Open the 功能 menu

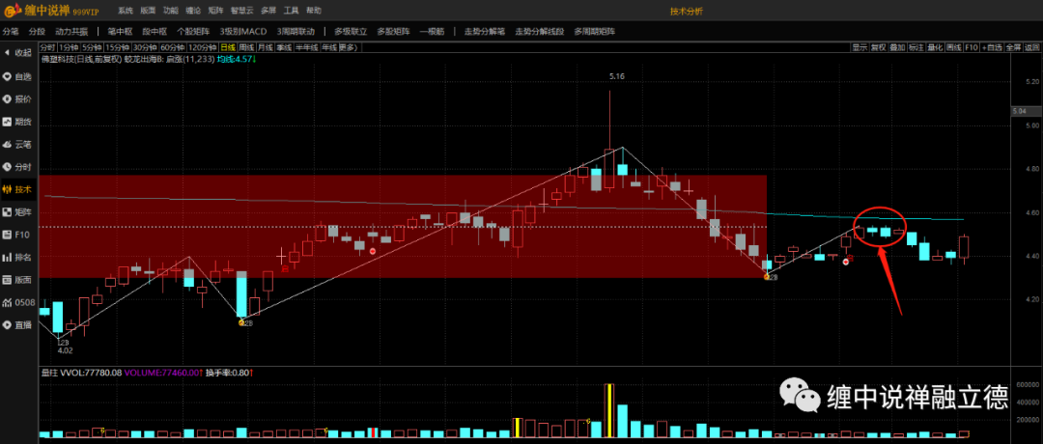170,12
